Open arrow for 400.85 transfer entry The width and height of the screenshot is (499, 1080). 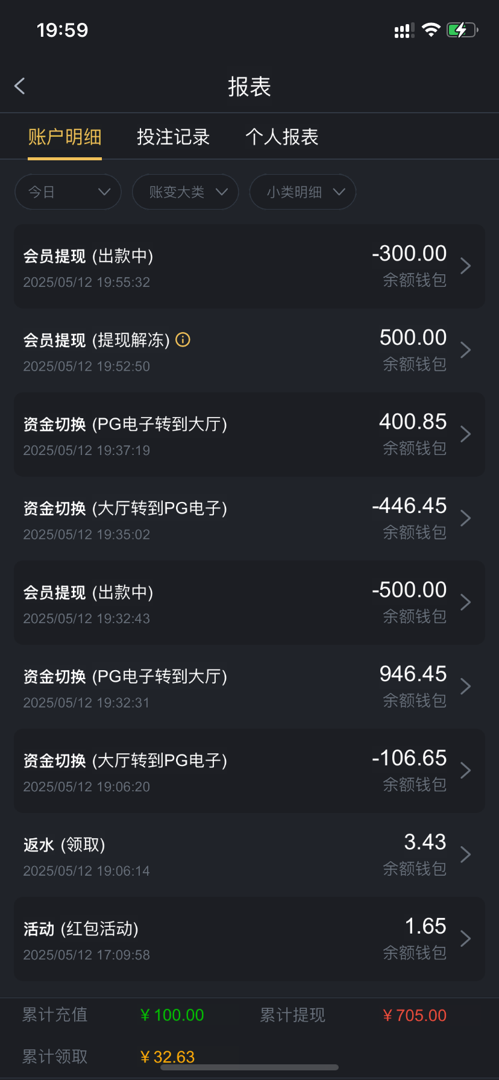(x=465, y=434)
